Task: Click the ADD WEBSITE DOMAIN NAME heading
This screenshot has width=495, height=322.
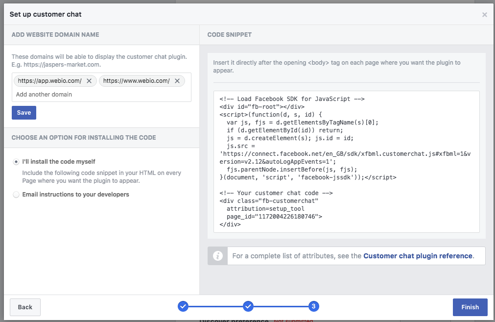Action: [55, 35]
